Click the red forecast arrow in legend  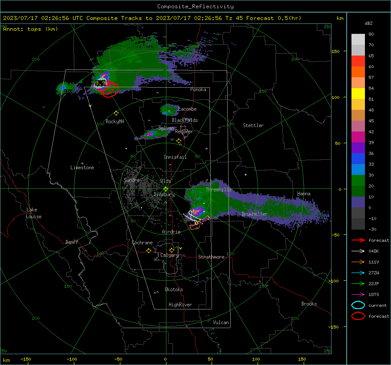[x=358, y=240]
